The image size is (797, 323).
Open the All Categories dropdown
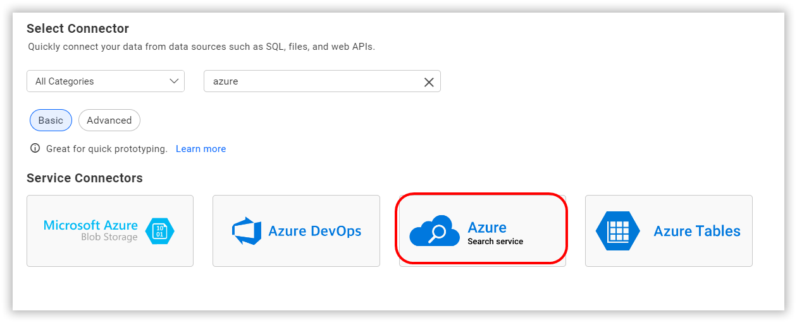tap(106, 81)
